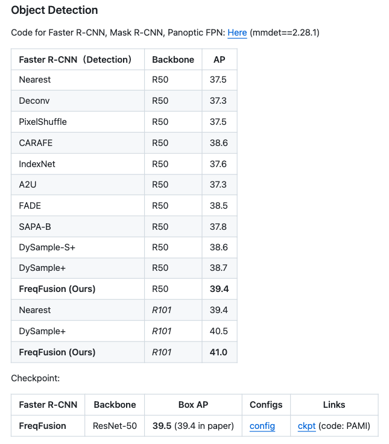Open the "Here" code link

[237, 32]
